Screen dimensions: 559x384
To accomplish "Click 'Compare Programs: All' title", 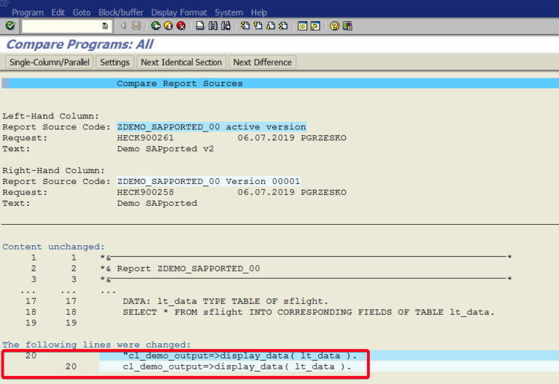I will tap(80, 44).
